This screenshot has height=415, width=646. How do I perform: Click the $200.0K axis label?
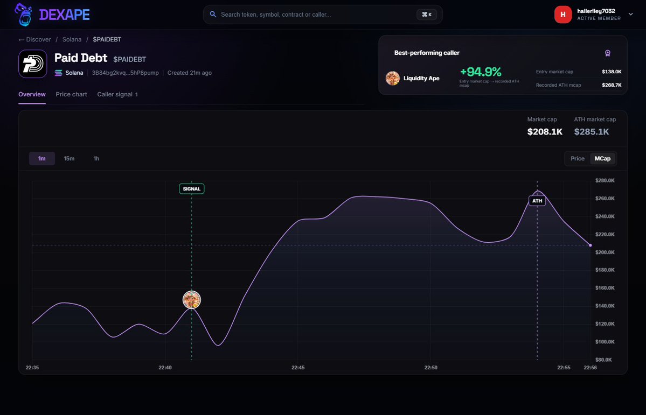(605, 252)
